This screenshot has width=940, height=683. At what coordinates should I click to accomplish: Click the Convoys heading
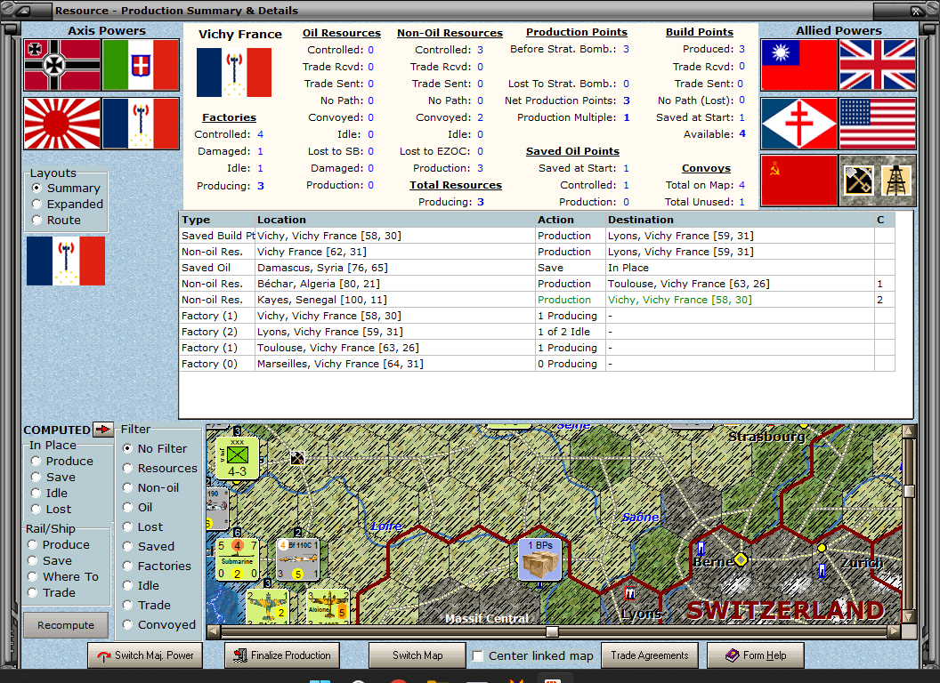tap(706, 168)
